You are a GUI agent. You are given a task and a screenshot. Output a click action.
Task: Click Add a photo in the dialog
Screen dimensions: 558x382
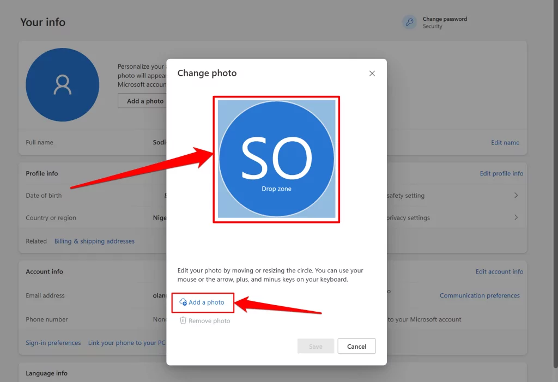(x=203, y=302)
